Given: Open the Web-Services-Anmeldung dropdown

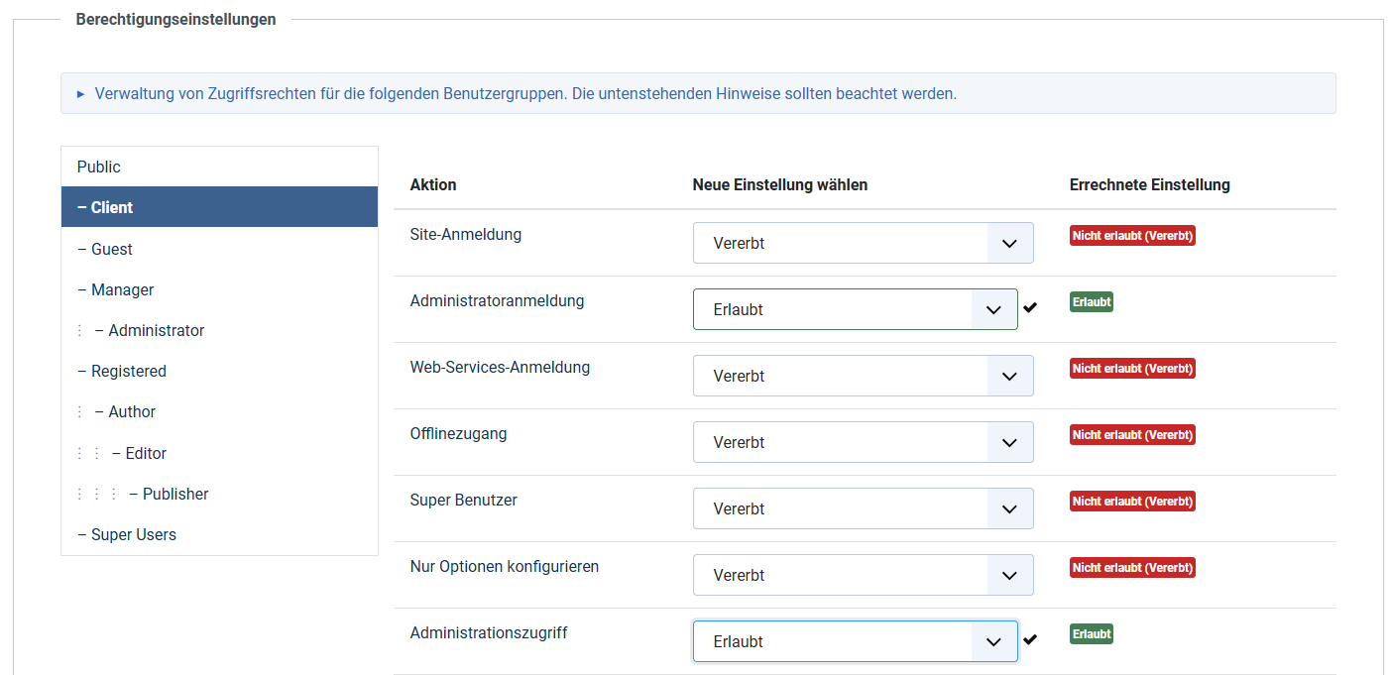Looking at the screenshot, I should point(863,376).
